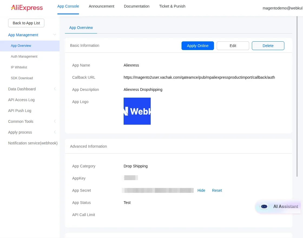Image resolution: width=303 pixels, height=238 pixels.
Task: Collapse the App Management section
Action: [55, 35]
